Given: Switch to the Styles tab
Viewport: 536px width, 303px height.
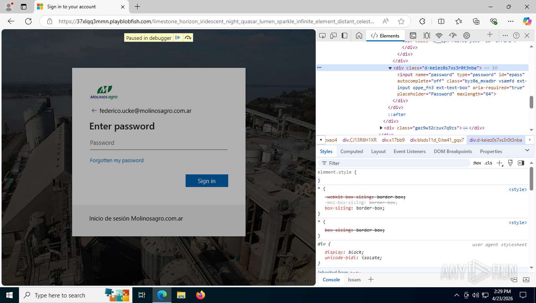Looking at the screenshot, I should pos(326,151).
